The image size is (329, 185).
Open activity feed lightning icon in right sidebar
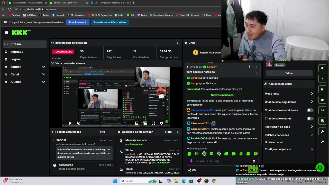pos(322,79)
